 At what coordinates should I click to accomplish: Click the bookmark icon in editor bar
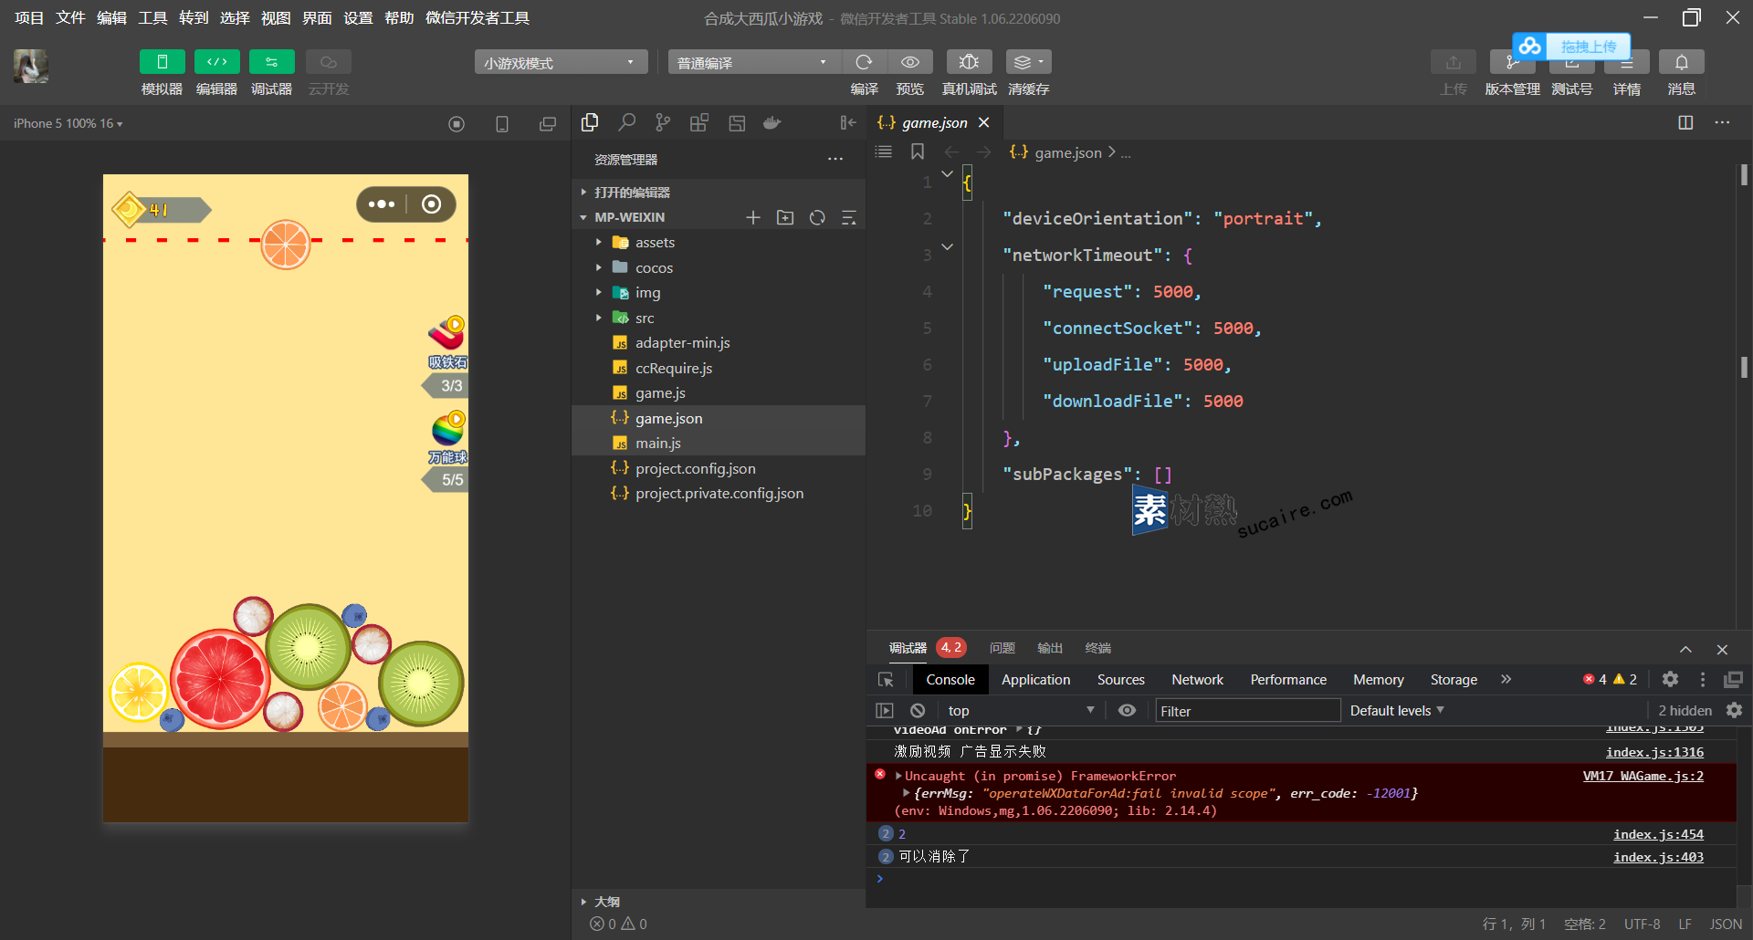[x=918, y=151]
